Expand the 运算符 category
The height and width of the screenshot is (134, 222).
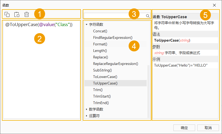click(87, 116)
